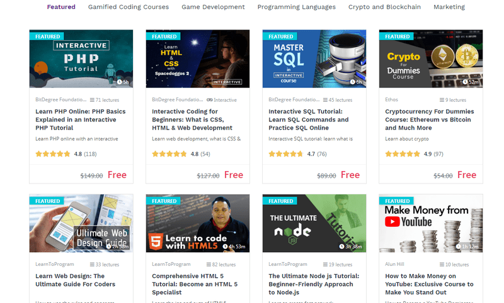
Task: Click 'Interactive SQL Tutorial' course title
Action: pyautogui.click(x=309, y=119)
